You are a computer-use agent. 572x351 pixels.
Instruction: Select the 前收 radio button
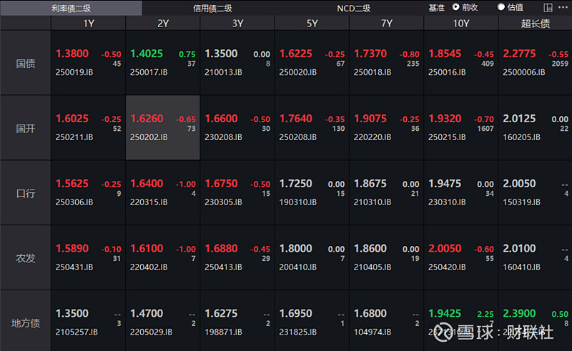pyautogui.click(x=456, y=7)
